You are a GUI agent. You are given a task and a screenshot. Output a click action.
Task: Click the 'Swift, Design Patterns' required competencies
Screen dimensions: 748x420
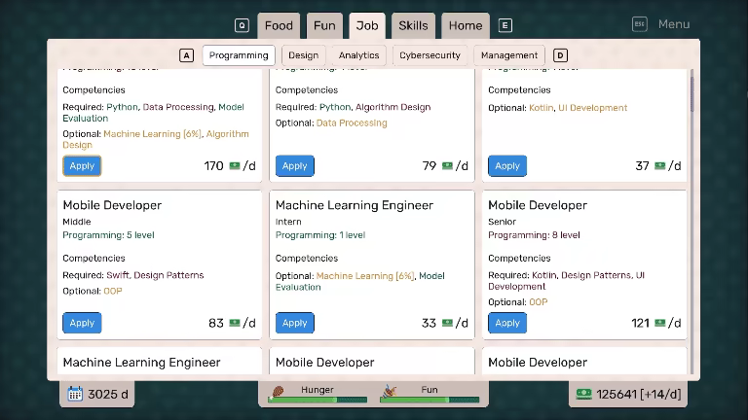pyautogui.click(x=155, y=275)
